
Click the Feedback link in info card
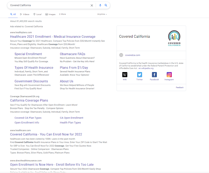(x=180, y=87)
